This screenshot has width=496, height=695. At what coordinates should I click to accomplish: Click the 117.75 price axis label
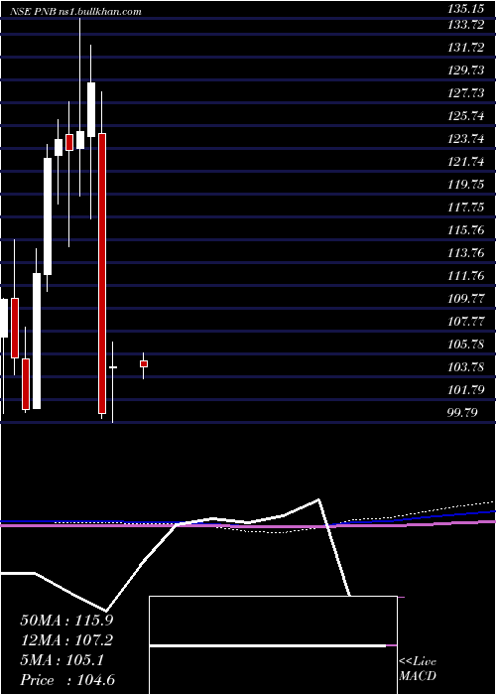tap(466, 208)
